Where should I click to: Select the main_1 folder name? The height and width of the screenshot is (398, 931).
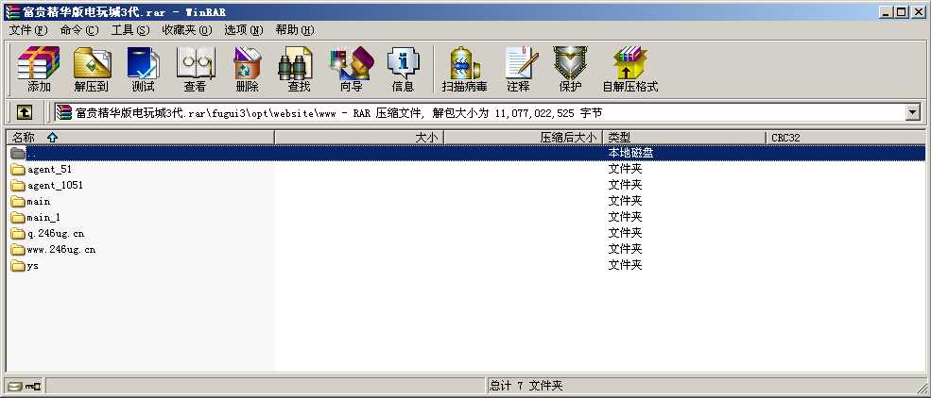click(43, 217)
